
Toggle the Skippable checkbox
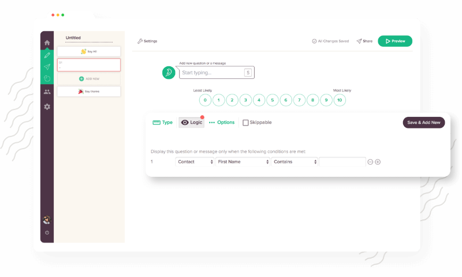click(245, 123)
